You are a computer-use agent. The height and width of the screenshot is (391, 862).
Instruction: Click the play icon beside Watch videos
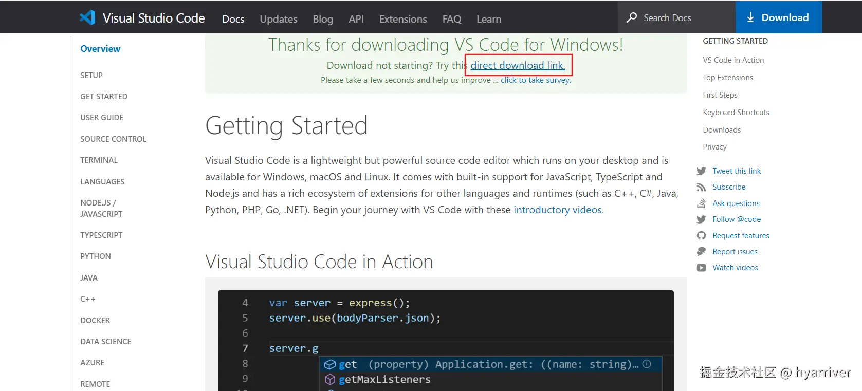(x=701, y=268)
